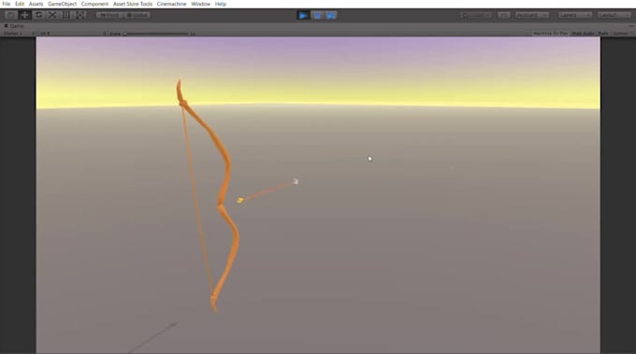Open the Window menu
The image size is (636, 354).
(200, 4)
